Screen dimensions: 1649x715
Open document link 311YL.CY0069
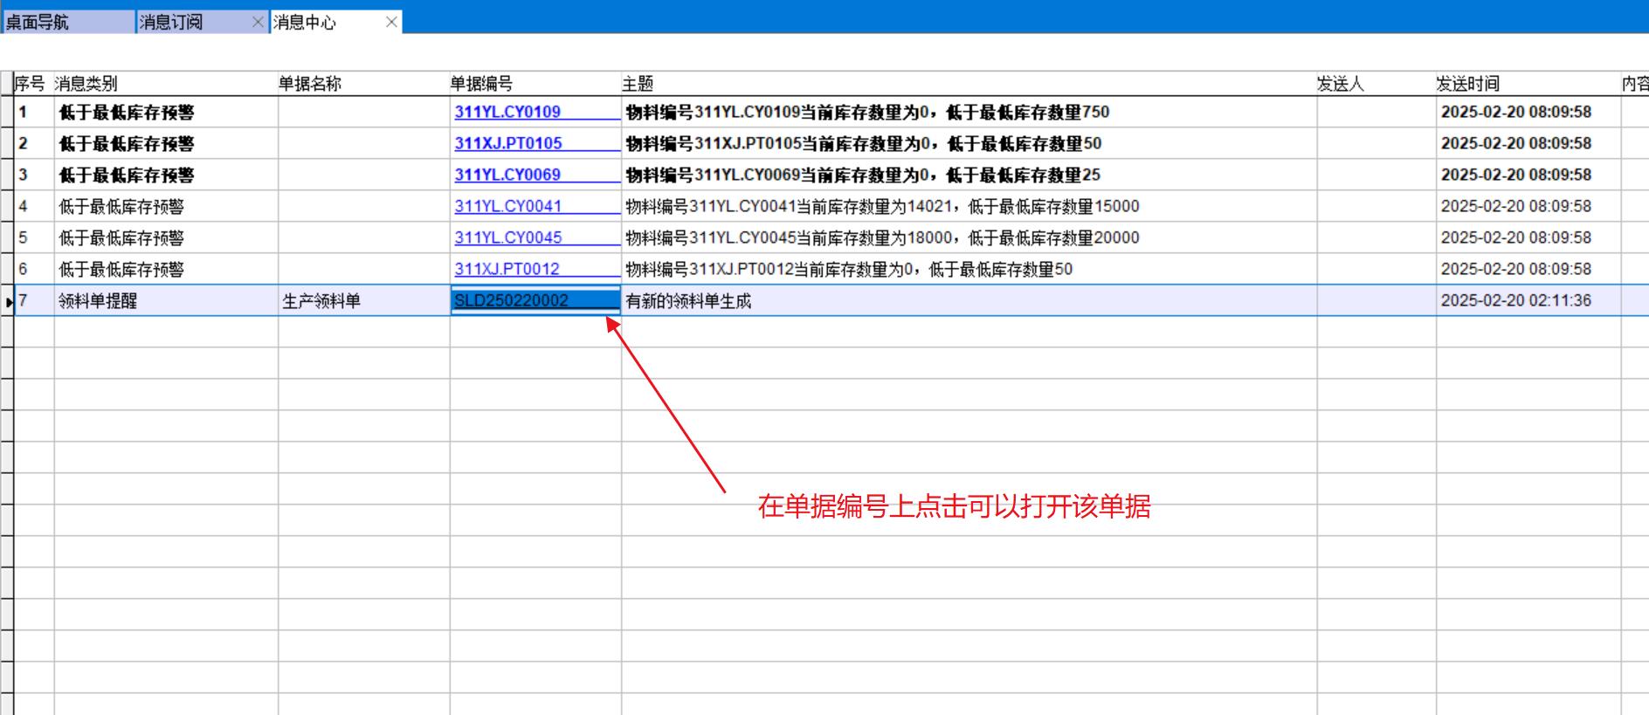pyautogui.click(x=507, y=175)
